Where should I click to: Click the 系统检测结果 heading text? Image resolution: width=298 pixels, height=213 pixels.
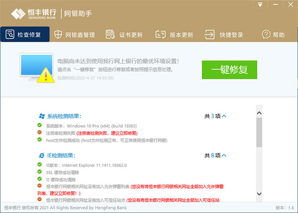pos(64,116)
